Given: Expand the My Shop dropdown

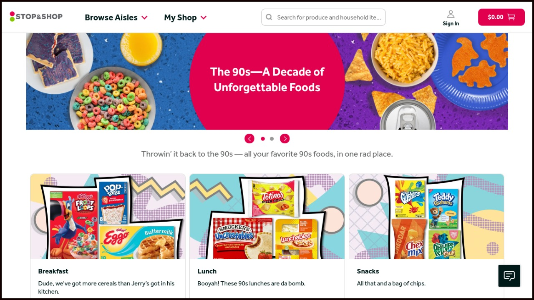Looking at the screenshot, I should point(185,17).
